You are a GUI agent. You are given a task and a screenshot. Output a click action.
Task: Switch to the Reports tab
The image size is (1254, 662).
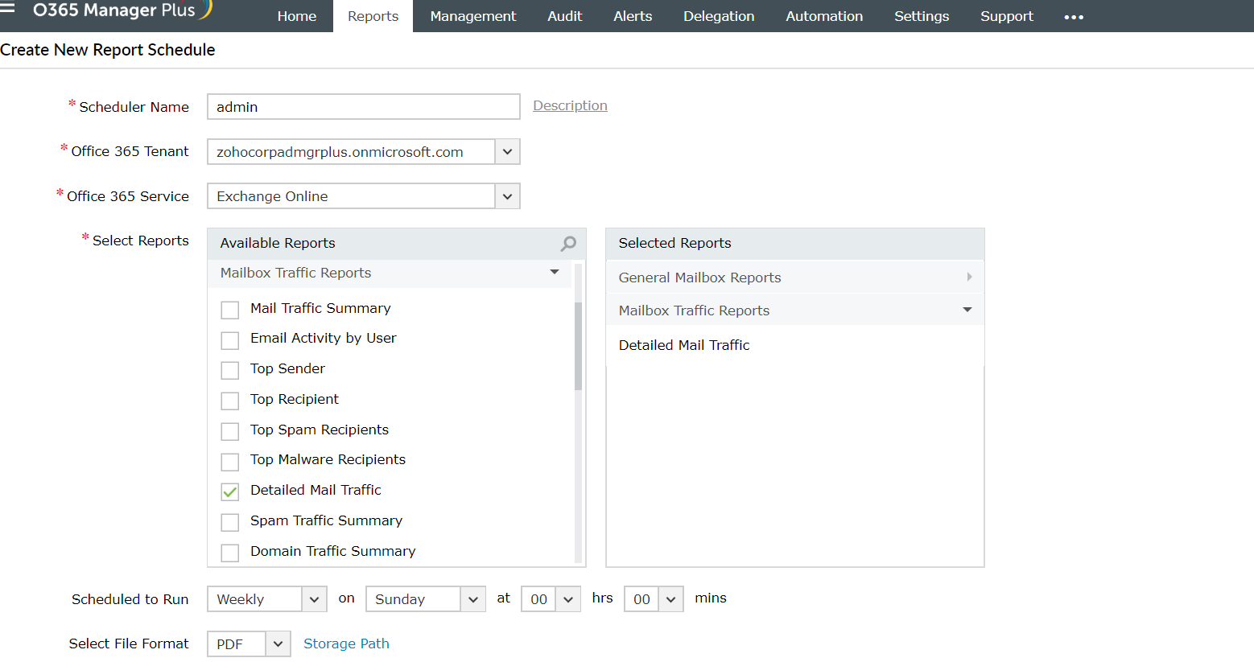click(x=373, y=16)
